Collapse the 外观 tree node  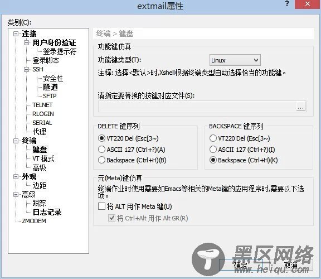click(16, 176)
